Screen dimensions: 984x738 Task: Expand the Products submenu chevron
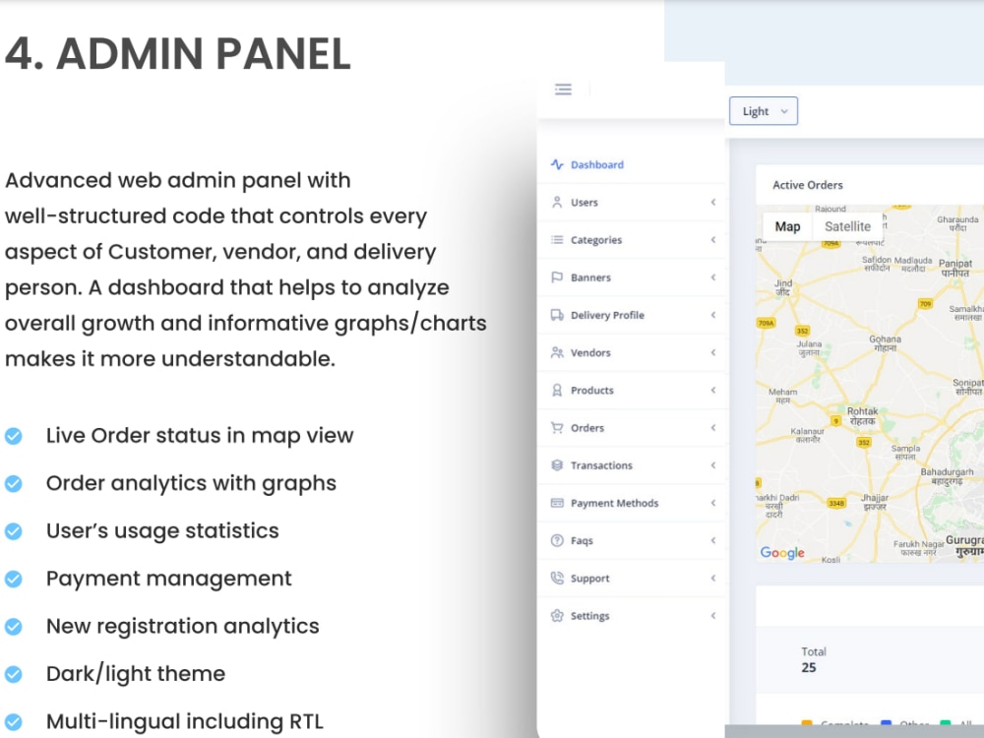(713, 390)
